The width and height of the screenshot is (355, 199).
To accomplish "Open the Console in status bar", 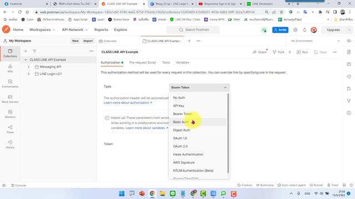I will pyautogui.click(x=18, y=185).
